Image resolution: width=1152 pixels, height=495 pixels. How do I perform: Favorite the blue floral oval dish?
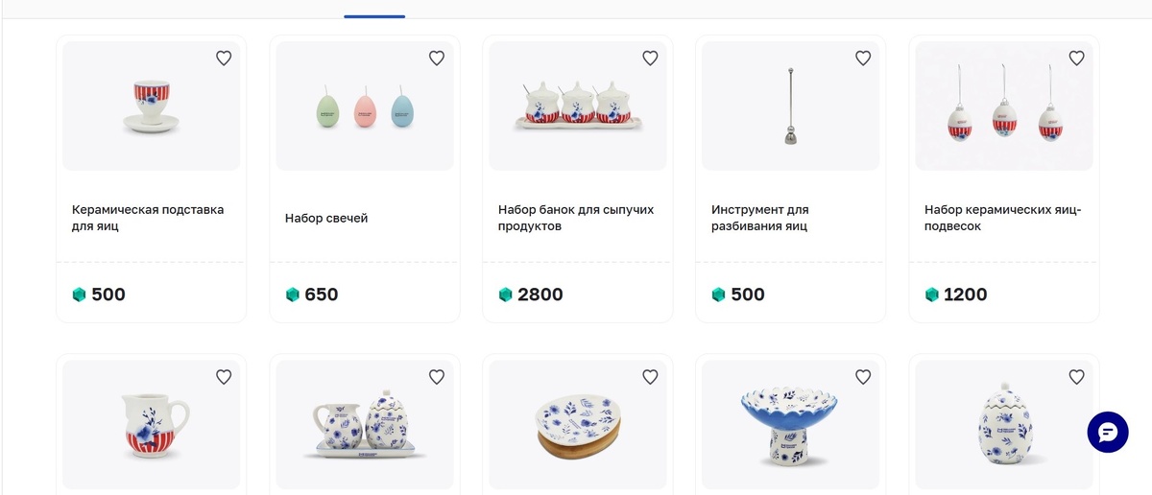(x=650, y=377)
